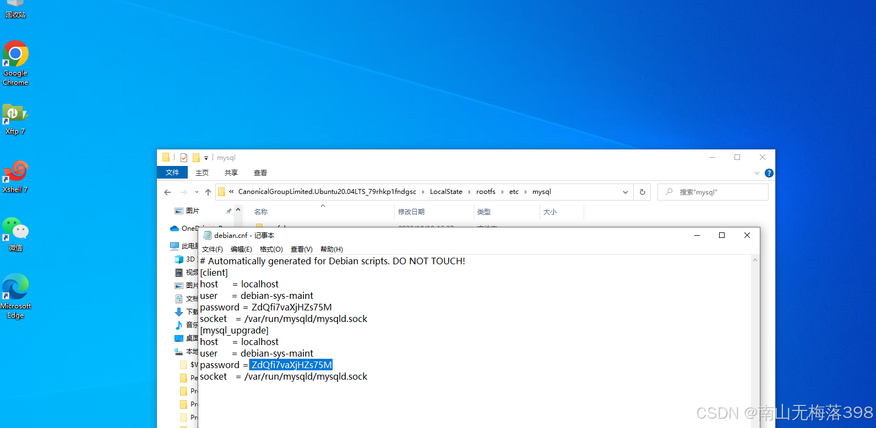Click the Properties checkmark icon in quick access toolbar

(184, 158)
